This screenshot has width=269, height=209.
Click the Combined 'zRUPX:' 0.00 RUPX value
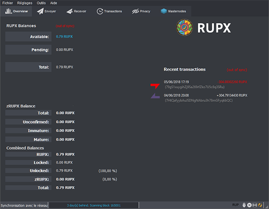[x=65, y=179]
